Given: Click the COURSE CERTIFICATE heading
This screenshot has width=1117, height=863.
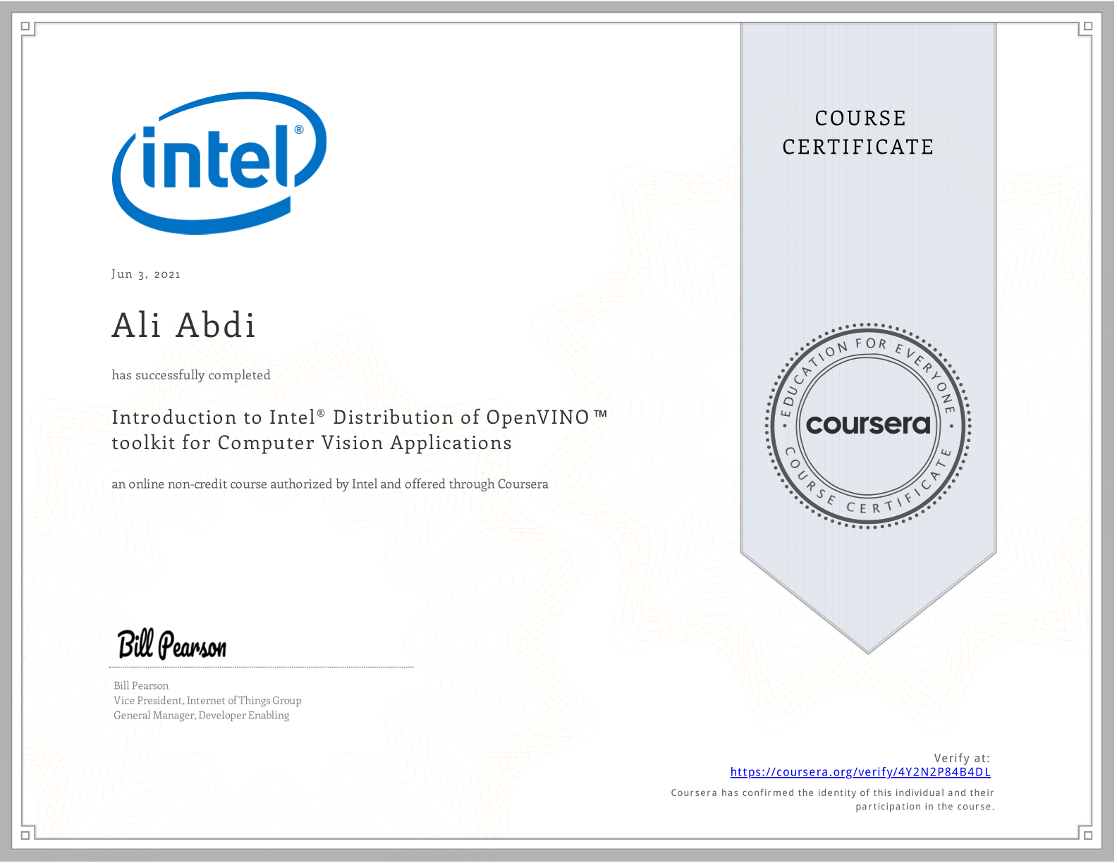Looking at the screenshot, I should pos(858,133).
